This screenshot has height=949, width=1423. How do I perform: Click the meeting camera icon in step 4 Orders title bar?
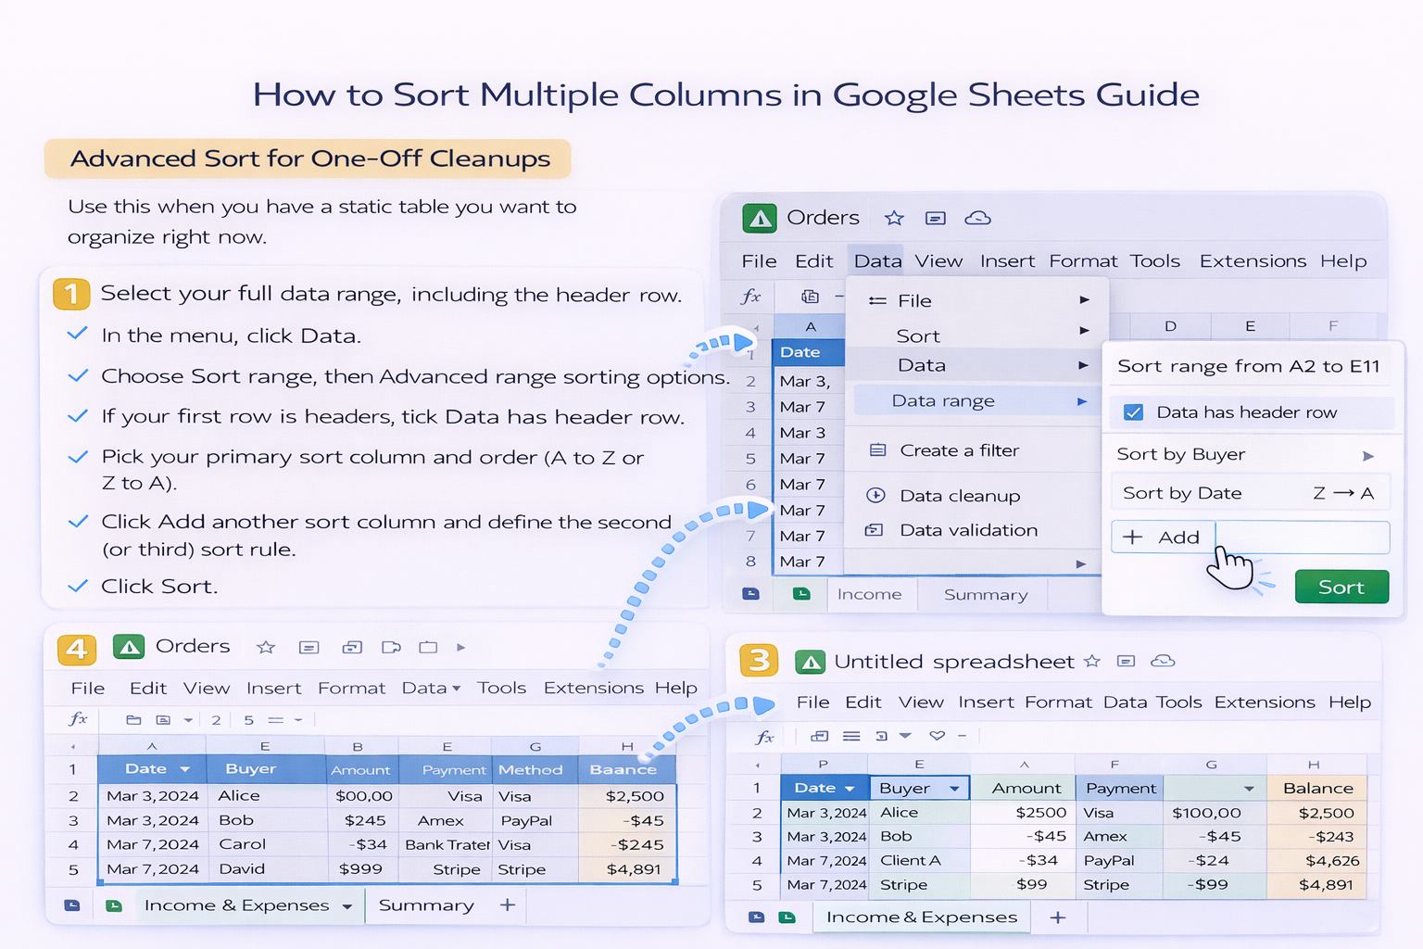391,647
